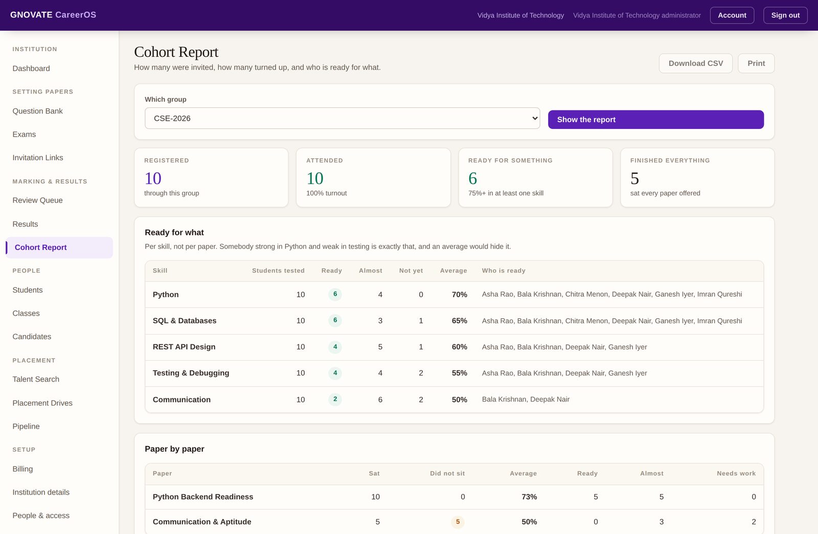Click the REST API Design ready badge 4
The height and width of the screenshot is (534, 818).
click(335, 347)
